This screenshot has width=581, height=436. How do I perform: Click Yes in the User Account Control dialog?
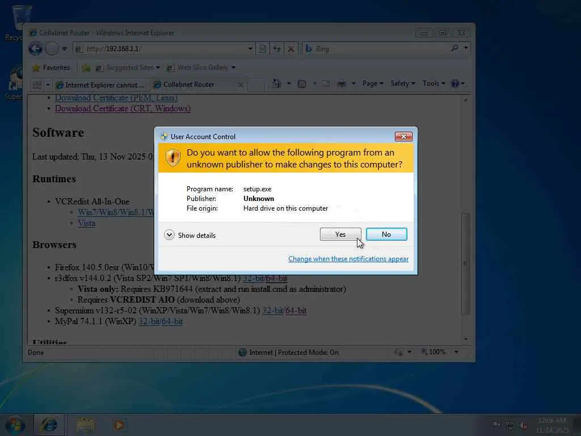point(340,234)
